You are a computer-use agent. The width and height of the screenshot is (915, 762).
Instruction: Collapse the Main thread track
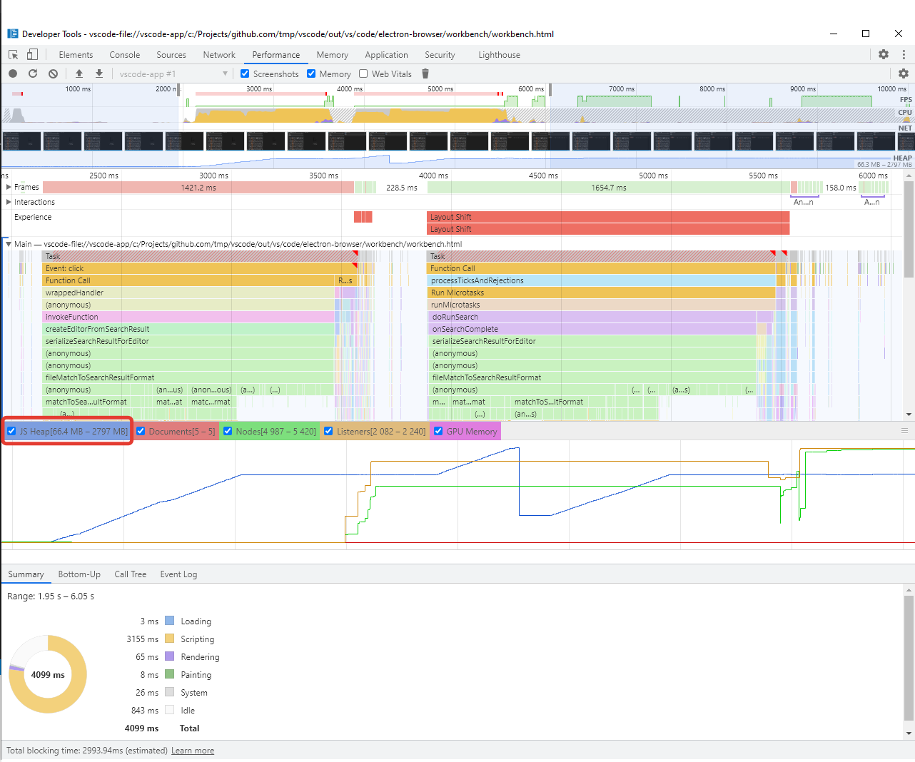[9, 244]
